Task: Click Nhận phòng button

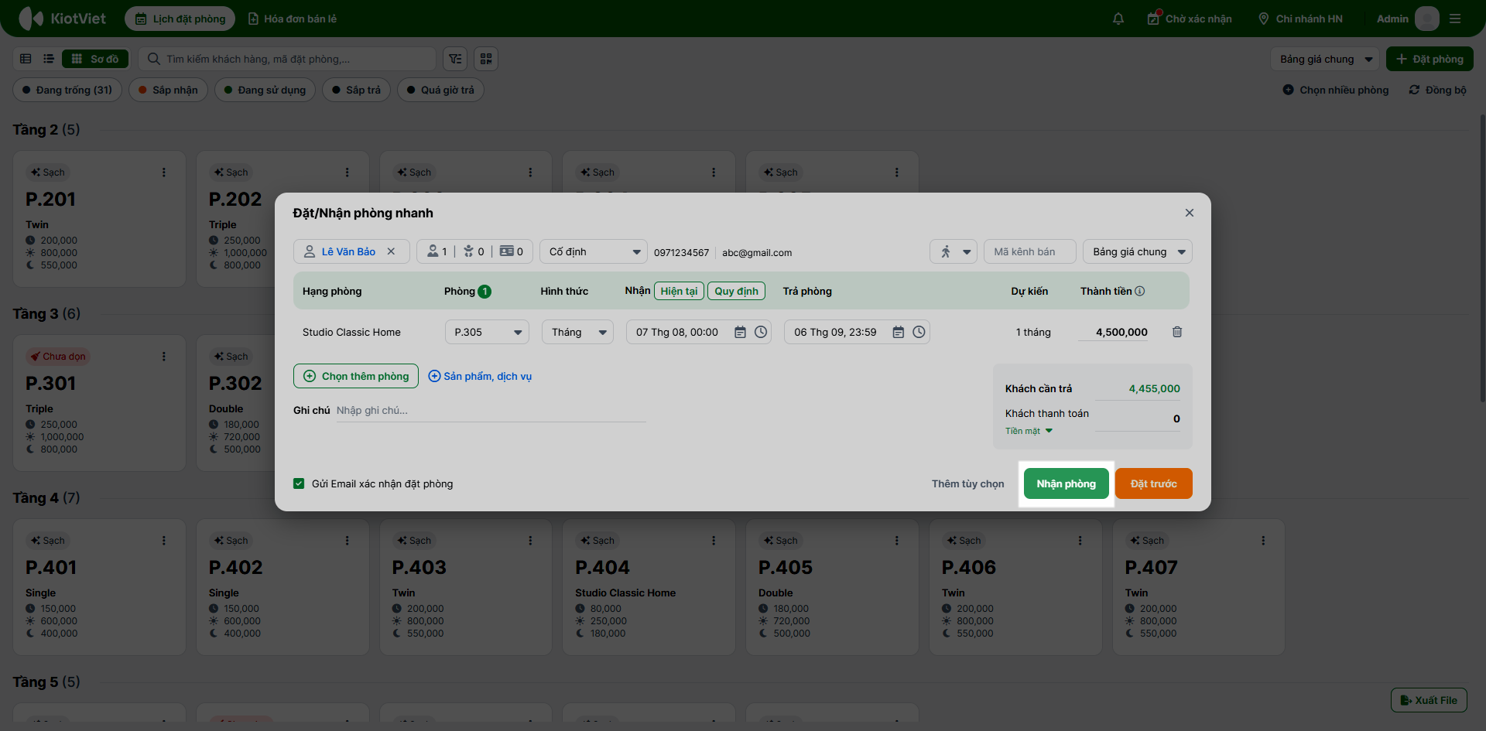Action: [x=1066, y=483]
